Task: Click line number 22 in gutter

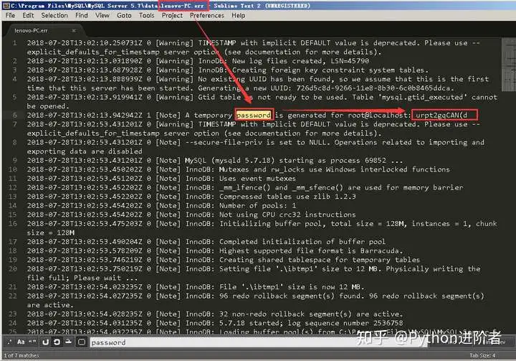Action: (13, 296)
